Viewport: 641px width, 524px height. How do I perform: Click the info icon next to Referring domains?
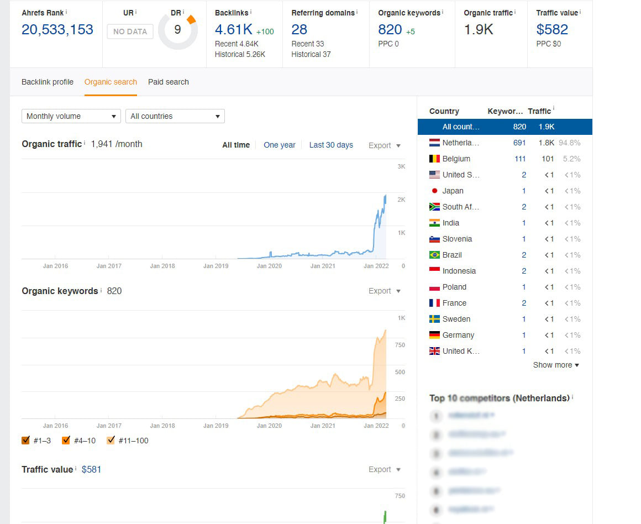(x=357, y=12)
